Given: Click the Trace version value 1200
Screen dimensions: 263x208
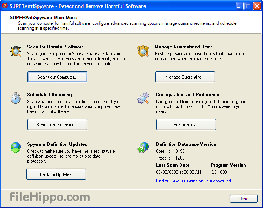Looking at the screenshot, I should click(180, 158).
